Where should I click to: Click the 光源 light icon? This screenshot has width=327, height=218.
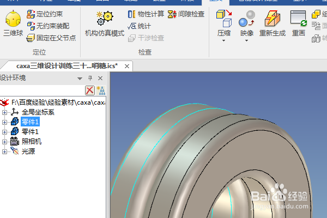click(15, 151)
